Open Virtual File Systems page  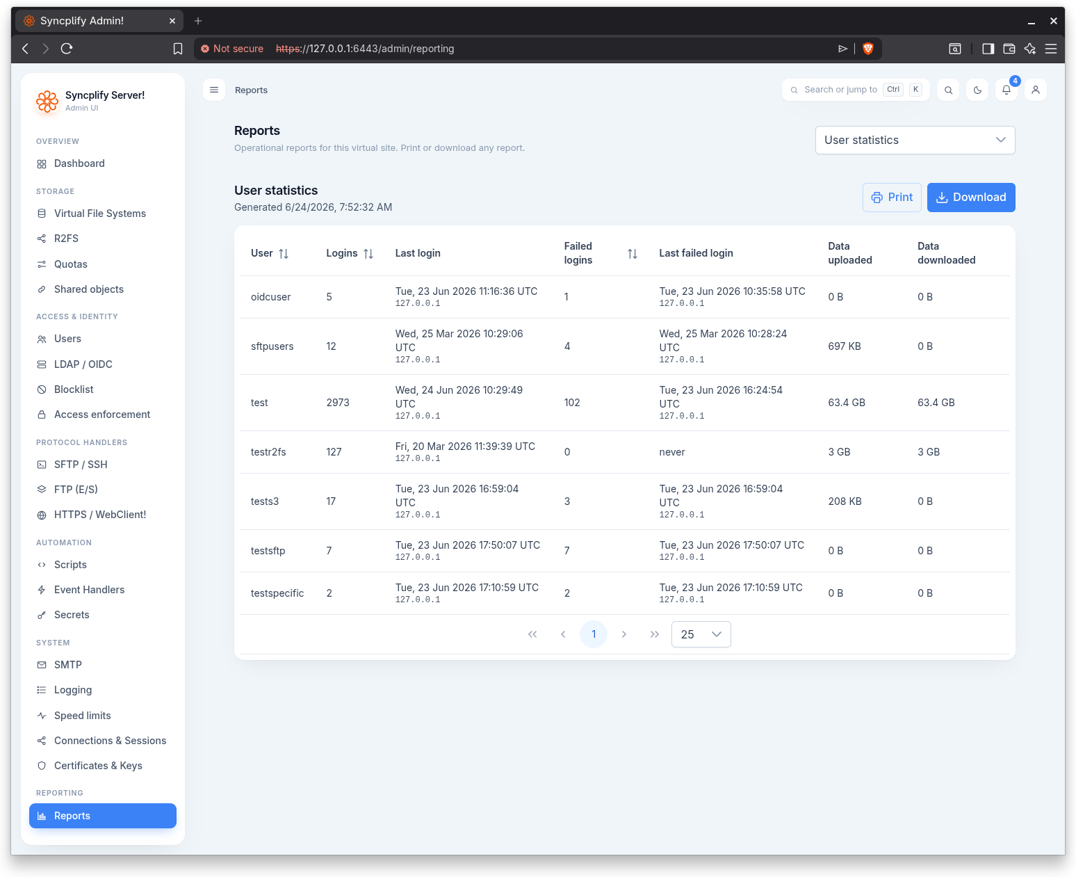103,214
